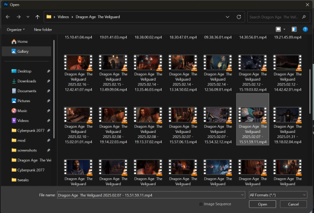Click pin icon next to Videos
314x213 pixels.
click(48, 121)
